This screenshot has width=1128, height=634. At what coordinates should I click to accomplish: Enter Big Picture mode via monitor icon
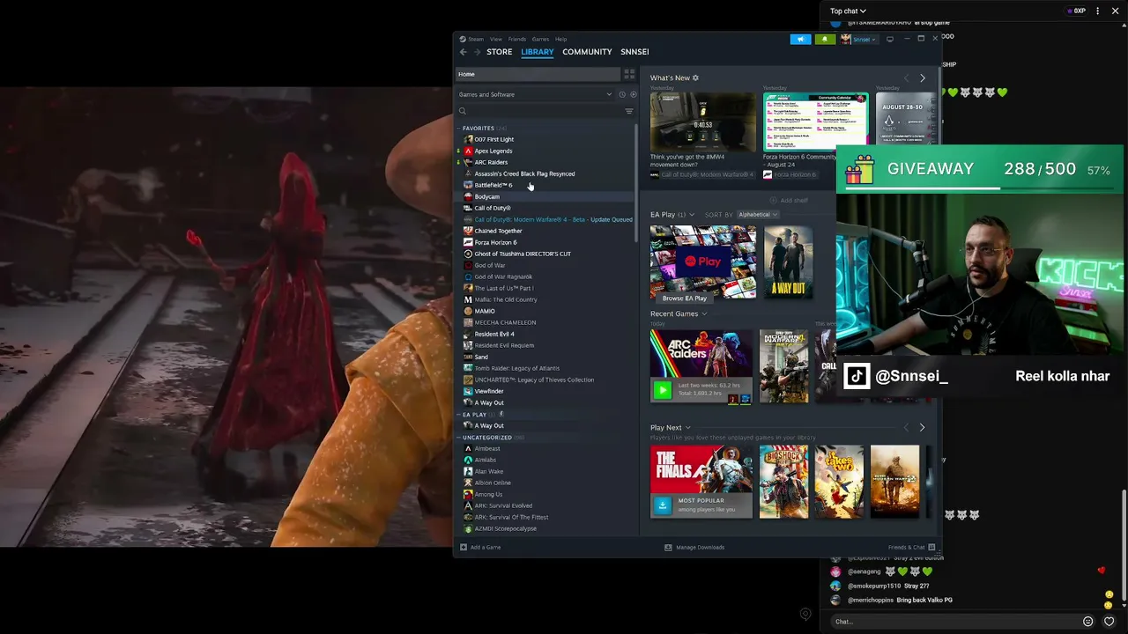[x=890, y=39]
